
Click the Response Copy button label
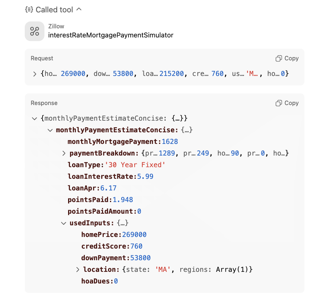point(291,103)
